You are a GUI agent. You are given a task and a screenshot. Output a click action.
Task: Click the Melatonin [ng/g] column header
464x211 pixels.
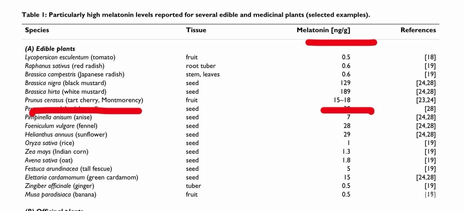(326, 30)
